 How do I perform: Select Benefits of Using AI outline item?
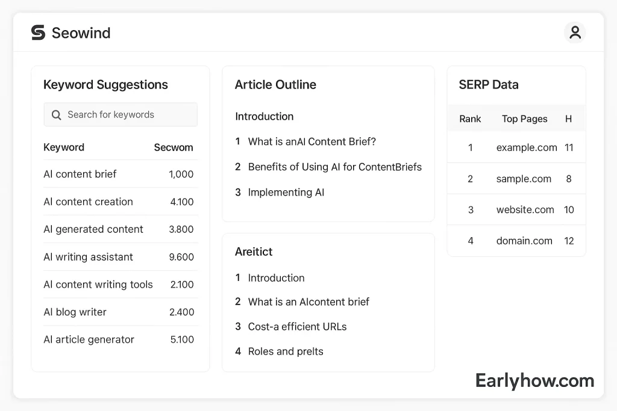[334, 167]
